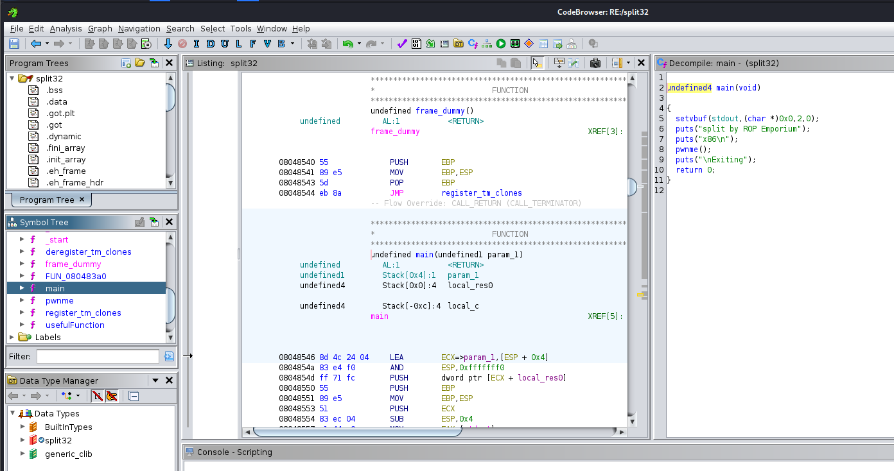This screenshot has height=471, width=894.
Task: Click the Next Instruction 'I' navigation icon
Action: click(196, 44)
